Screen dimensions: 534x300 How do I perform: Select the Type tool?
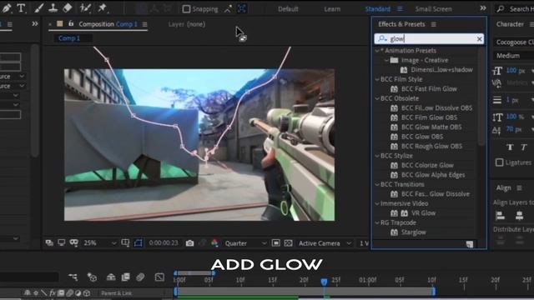[21, 8]
